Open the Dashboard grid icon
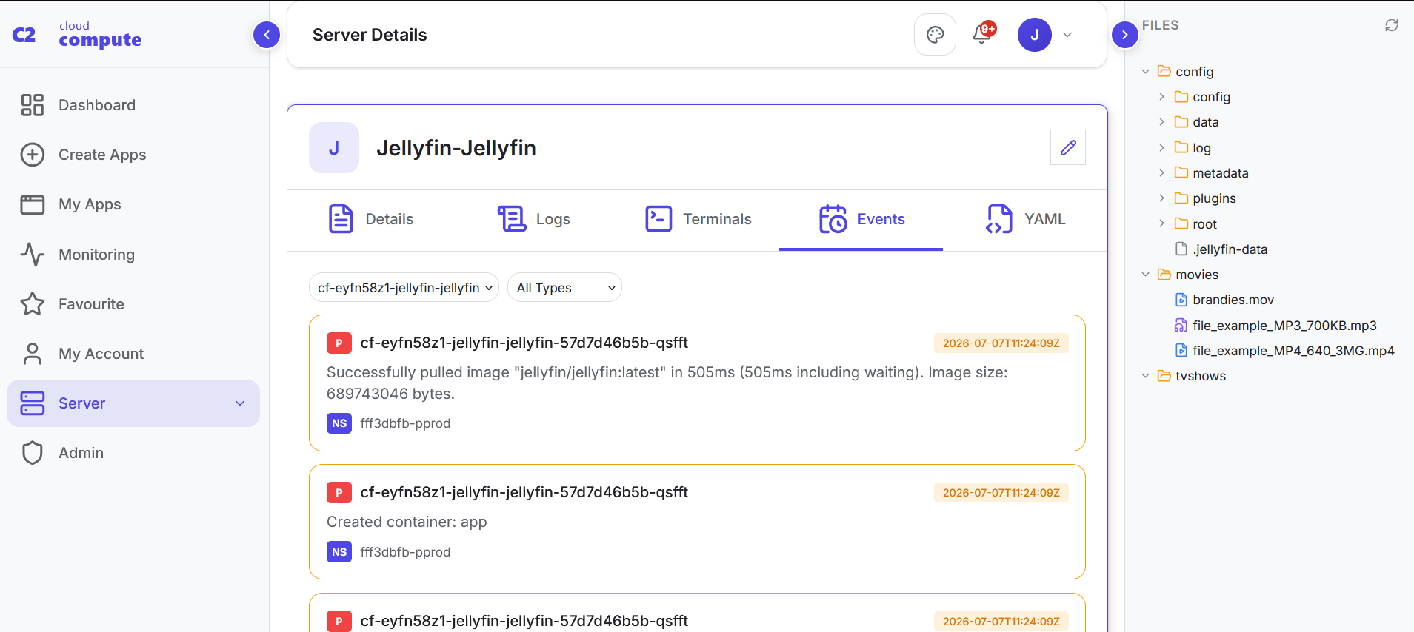This screenshot has width=1414, height=632. point(33,105)
